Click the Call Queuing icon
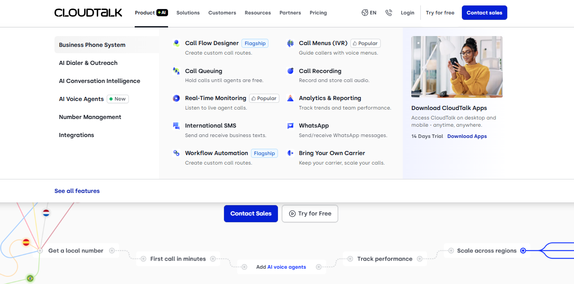The height and width of the screenshot is (284, 574). click(176, 71)
